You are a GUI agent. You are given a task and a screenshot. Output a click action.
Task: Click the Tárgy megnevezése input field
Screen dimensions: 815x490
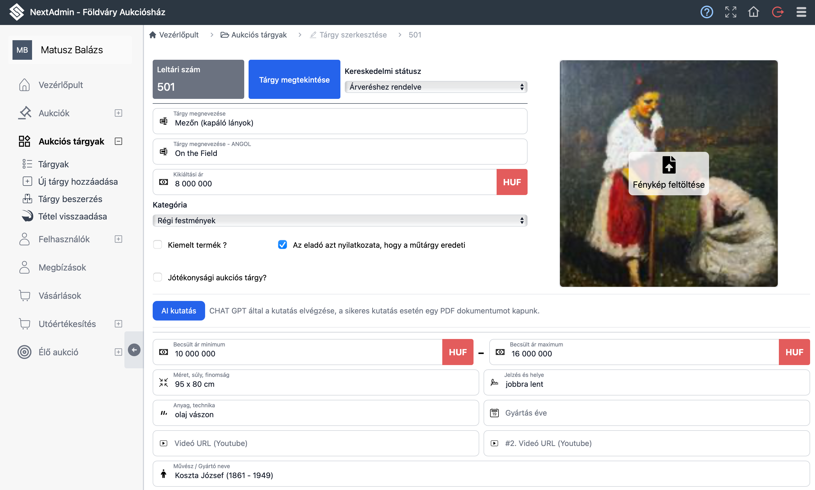point(340,121)
